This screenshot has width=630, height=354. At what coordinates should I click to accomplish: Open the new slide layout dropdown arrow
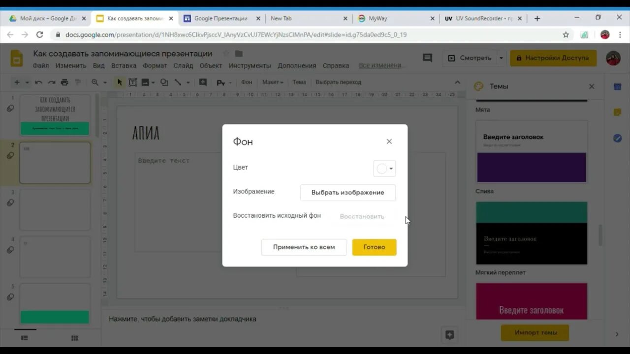(x=27, y=83)
